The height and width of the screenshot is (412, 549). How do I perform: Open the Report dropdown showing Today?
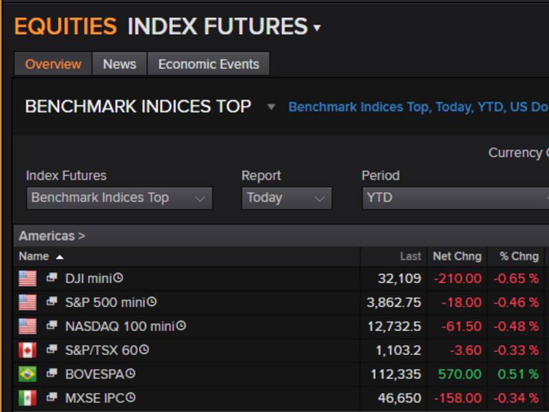[286, 198]
